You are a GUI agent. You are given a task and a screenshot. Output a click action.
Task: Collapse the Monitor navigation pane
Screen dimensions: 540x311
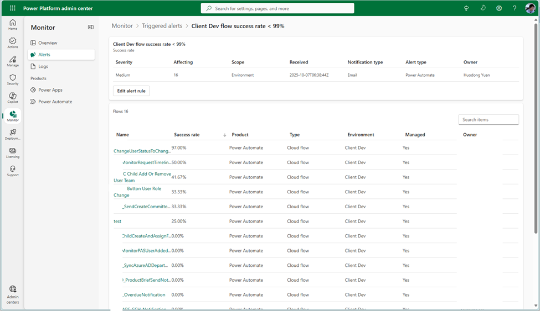(x=91, y=27)
